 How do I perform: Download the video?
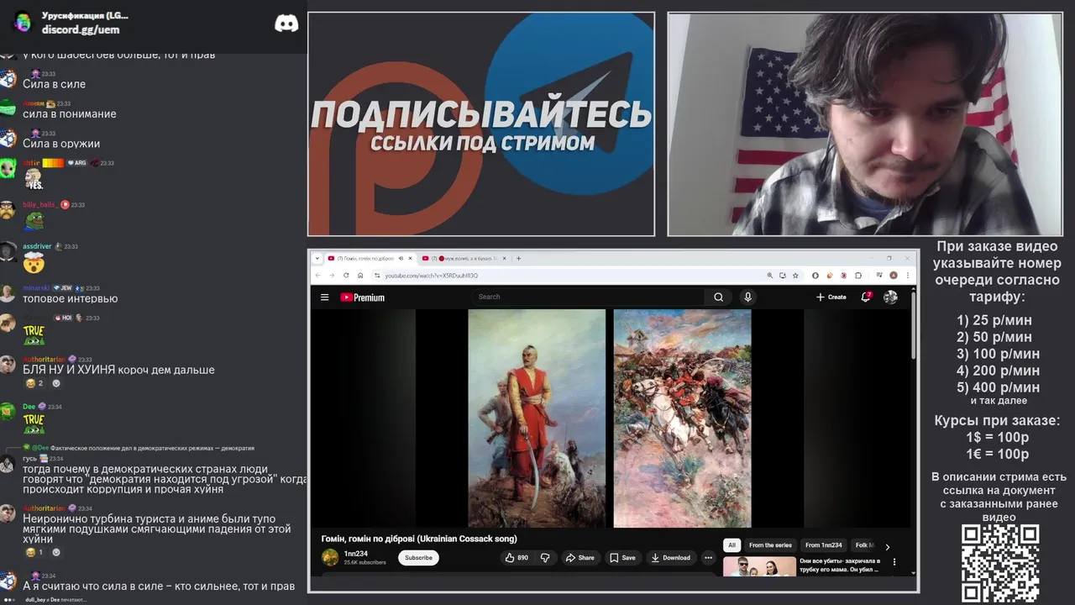coord(671,557)
